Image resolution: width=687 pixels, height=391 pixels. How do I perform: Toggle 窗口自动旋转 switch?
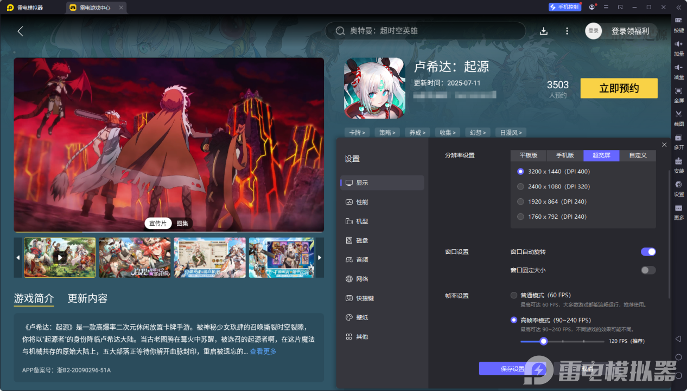(648, 252)
